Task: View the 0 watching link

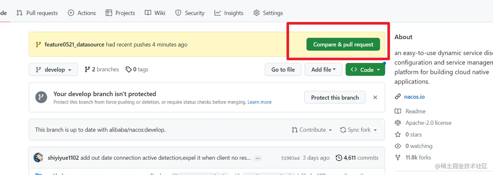Action: 419,146
